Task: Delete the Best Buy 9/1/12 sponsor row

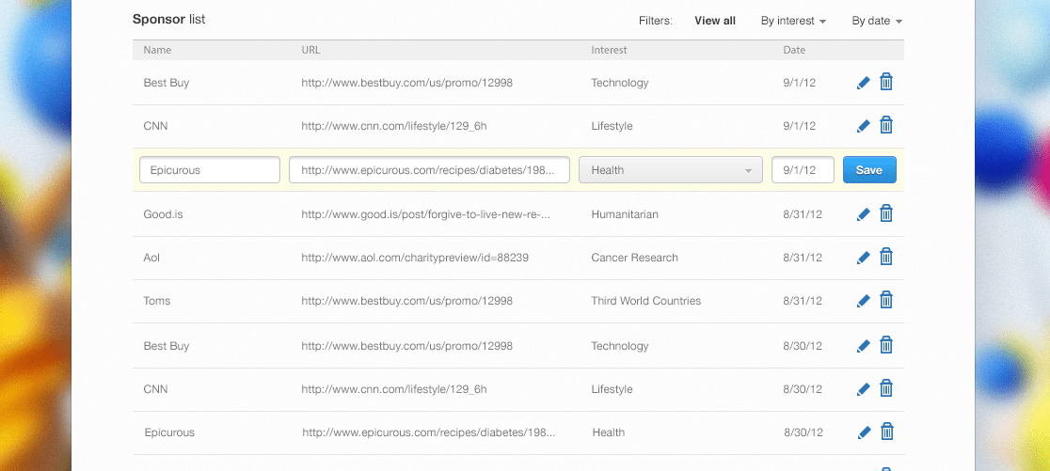Action: pyautogui.click(x=886, y=82)
